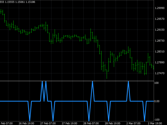Click the 1.15186 close value in chart header
The image size is (167, 125).
31,2
